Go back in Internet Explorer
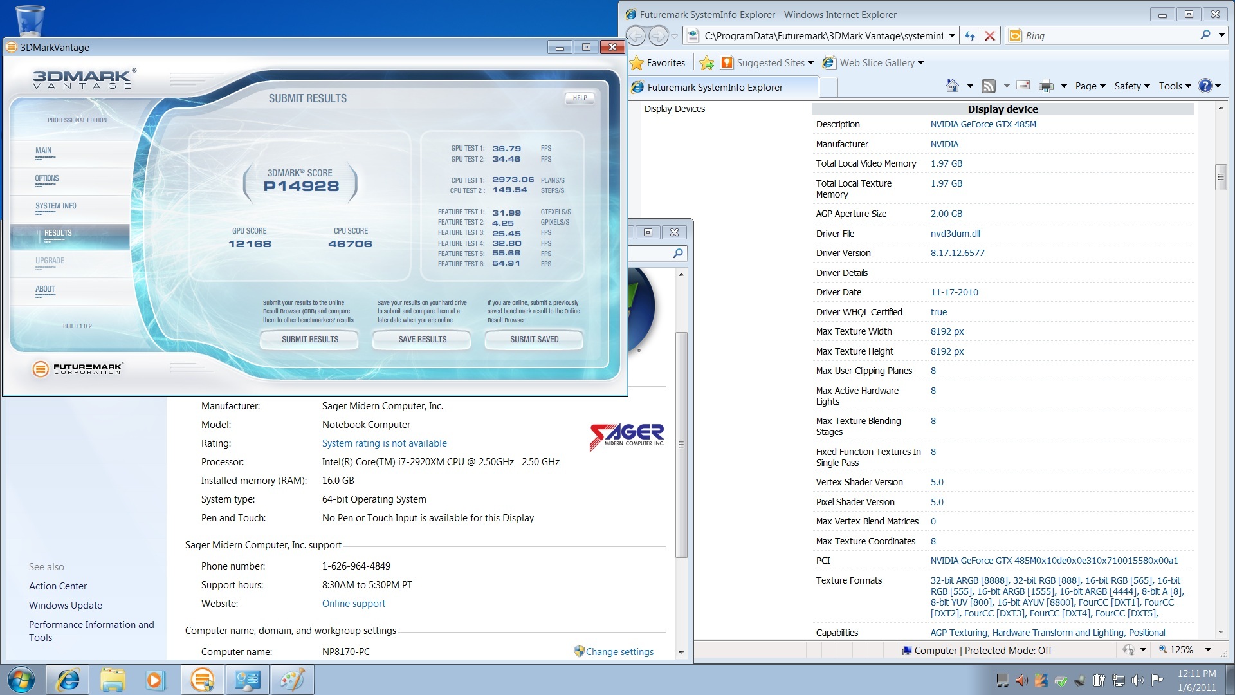This screenshot has height=695, width=1235. (636, 36)
